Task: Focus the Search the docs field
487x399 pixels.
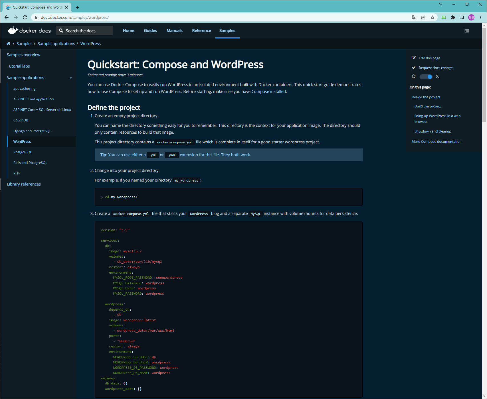Action: (x=84, y=30)
